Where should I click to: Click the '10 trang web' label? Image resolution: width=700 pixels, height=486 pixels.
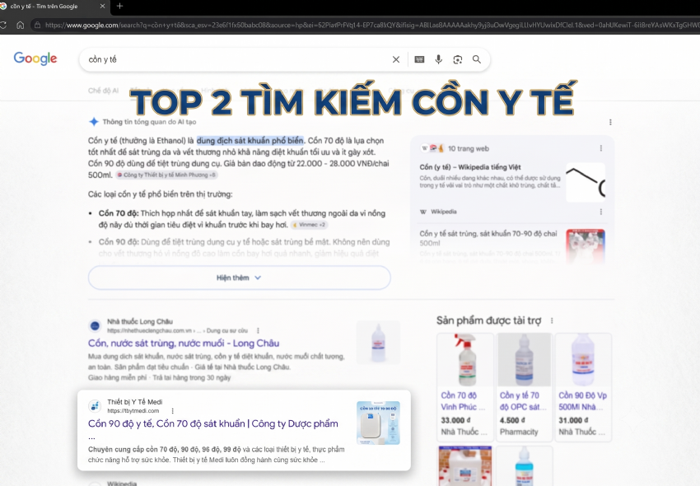pyautogui.click(x=469, y=148)
